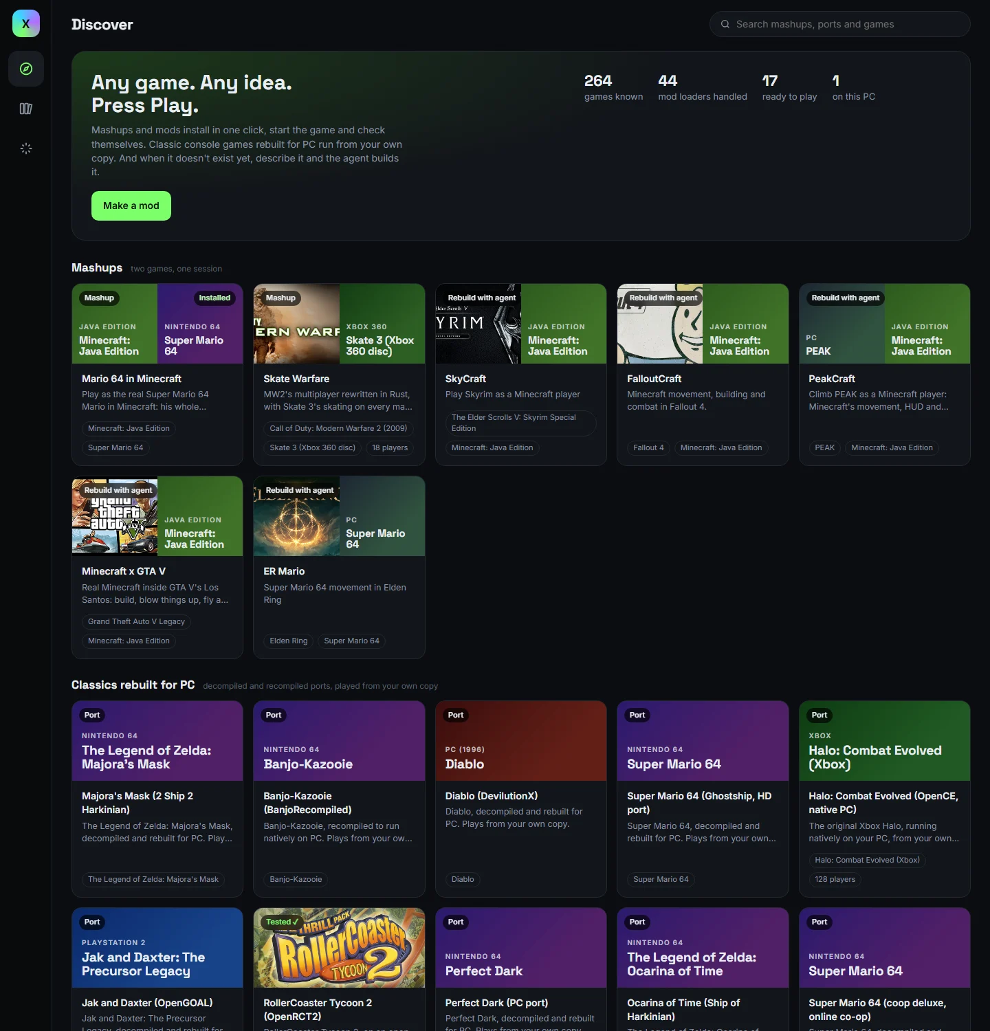This screenshot has height=1031, width=990.
Task: Open Ocarina of Time (Ship of Harkinian) title
Action: pyautogui.click(x=683, y=1010)
